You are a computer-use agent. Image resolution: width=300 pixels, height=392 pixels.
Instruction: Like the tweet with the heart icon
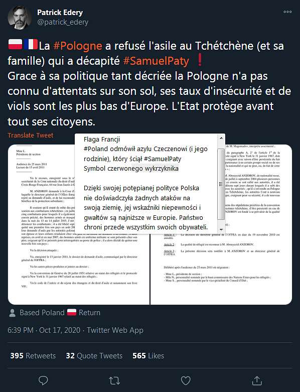(186, 381)
